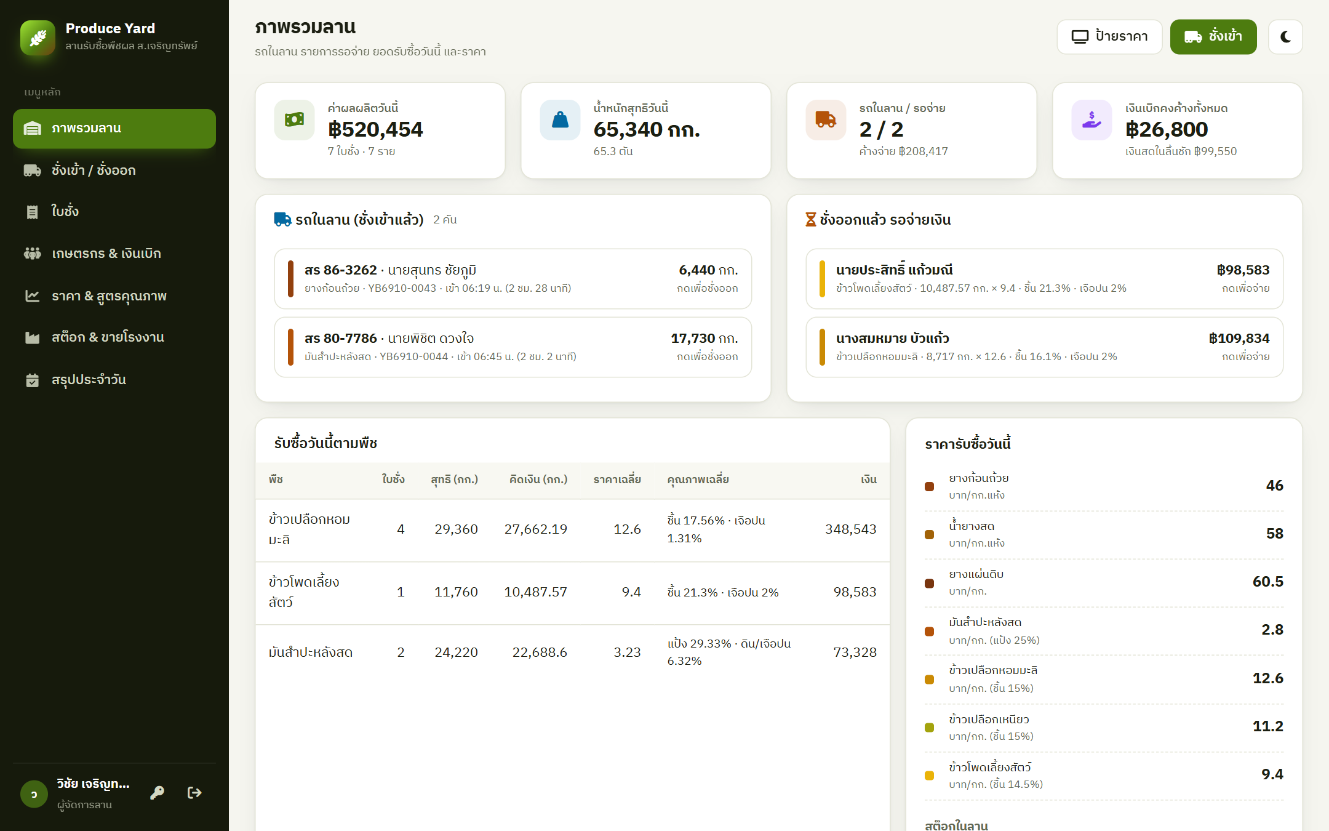Click truck icon beside รถในลาน (ชั่งเข้าแล้ว) heading

(282, 220)
